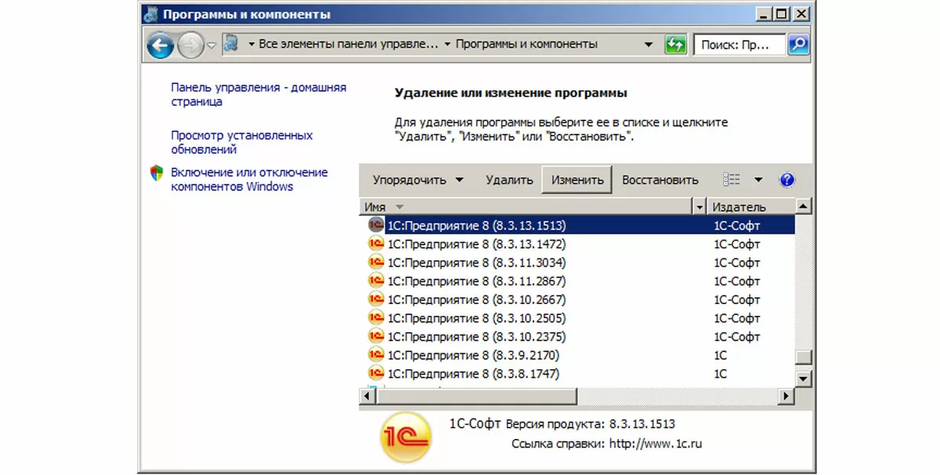This screenshot has height=475, width=940.
Task: Click the search field 'Поиск: Пр...'
Action: pyautogui.click(x=739, y=45)
